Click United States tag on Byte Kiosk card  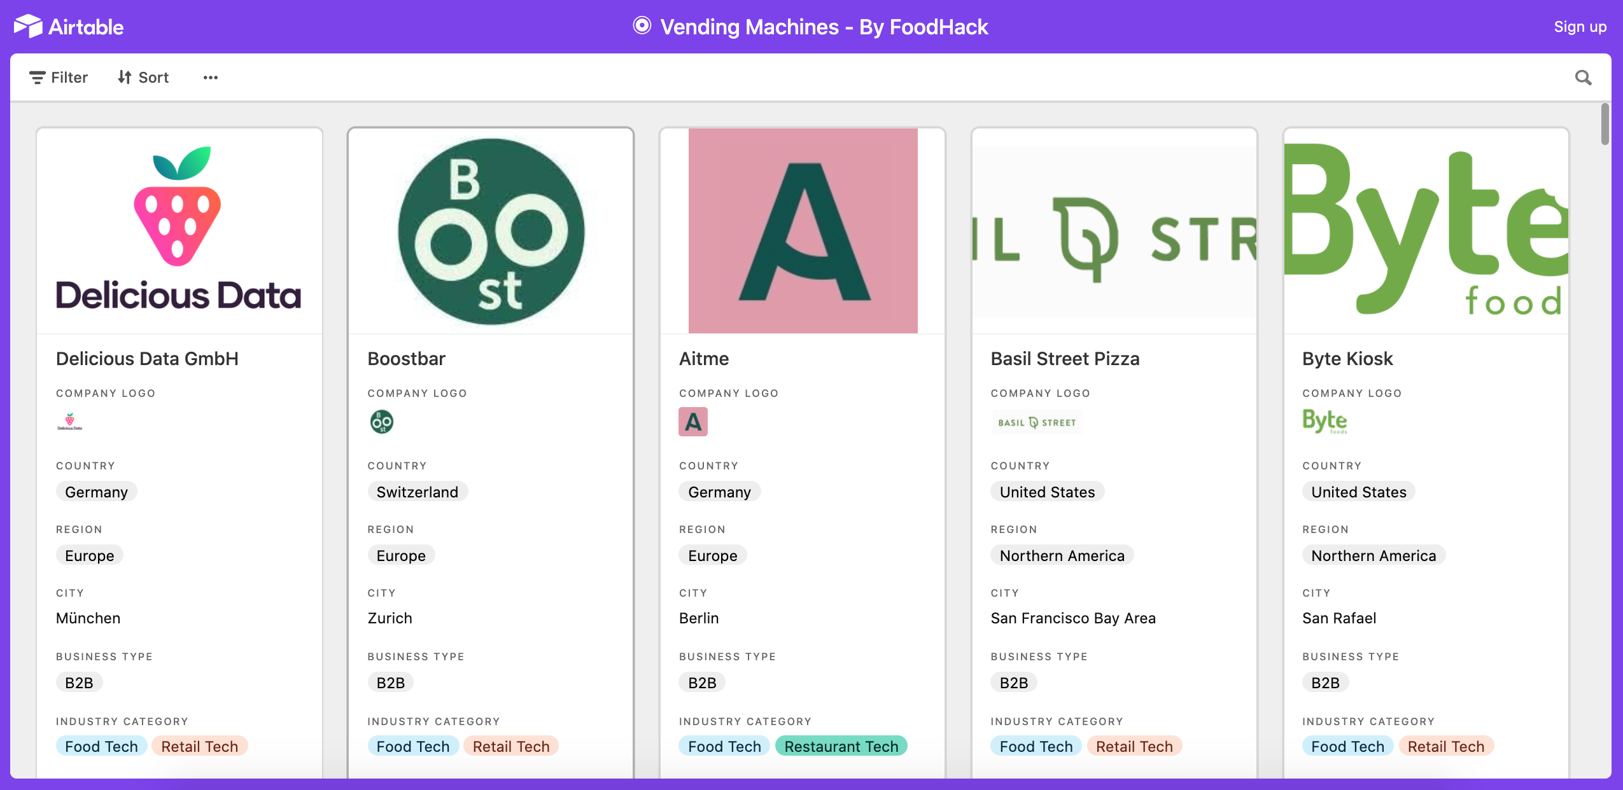(x=1358, y=492)
